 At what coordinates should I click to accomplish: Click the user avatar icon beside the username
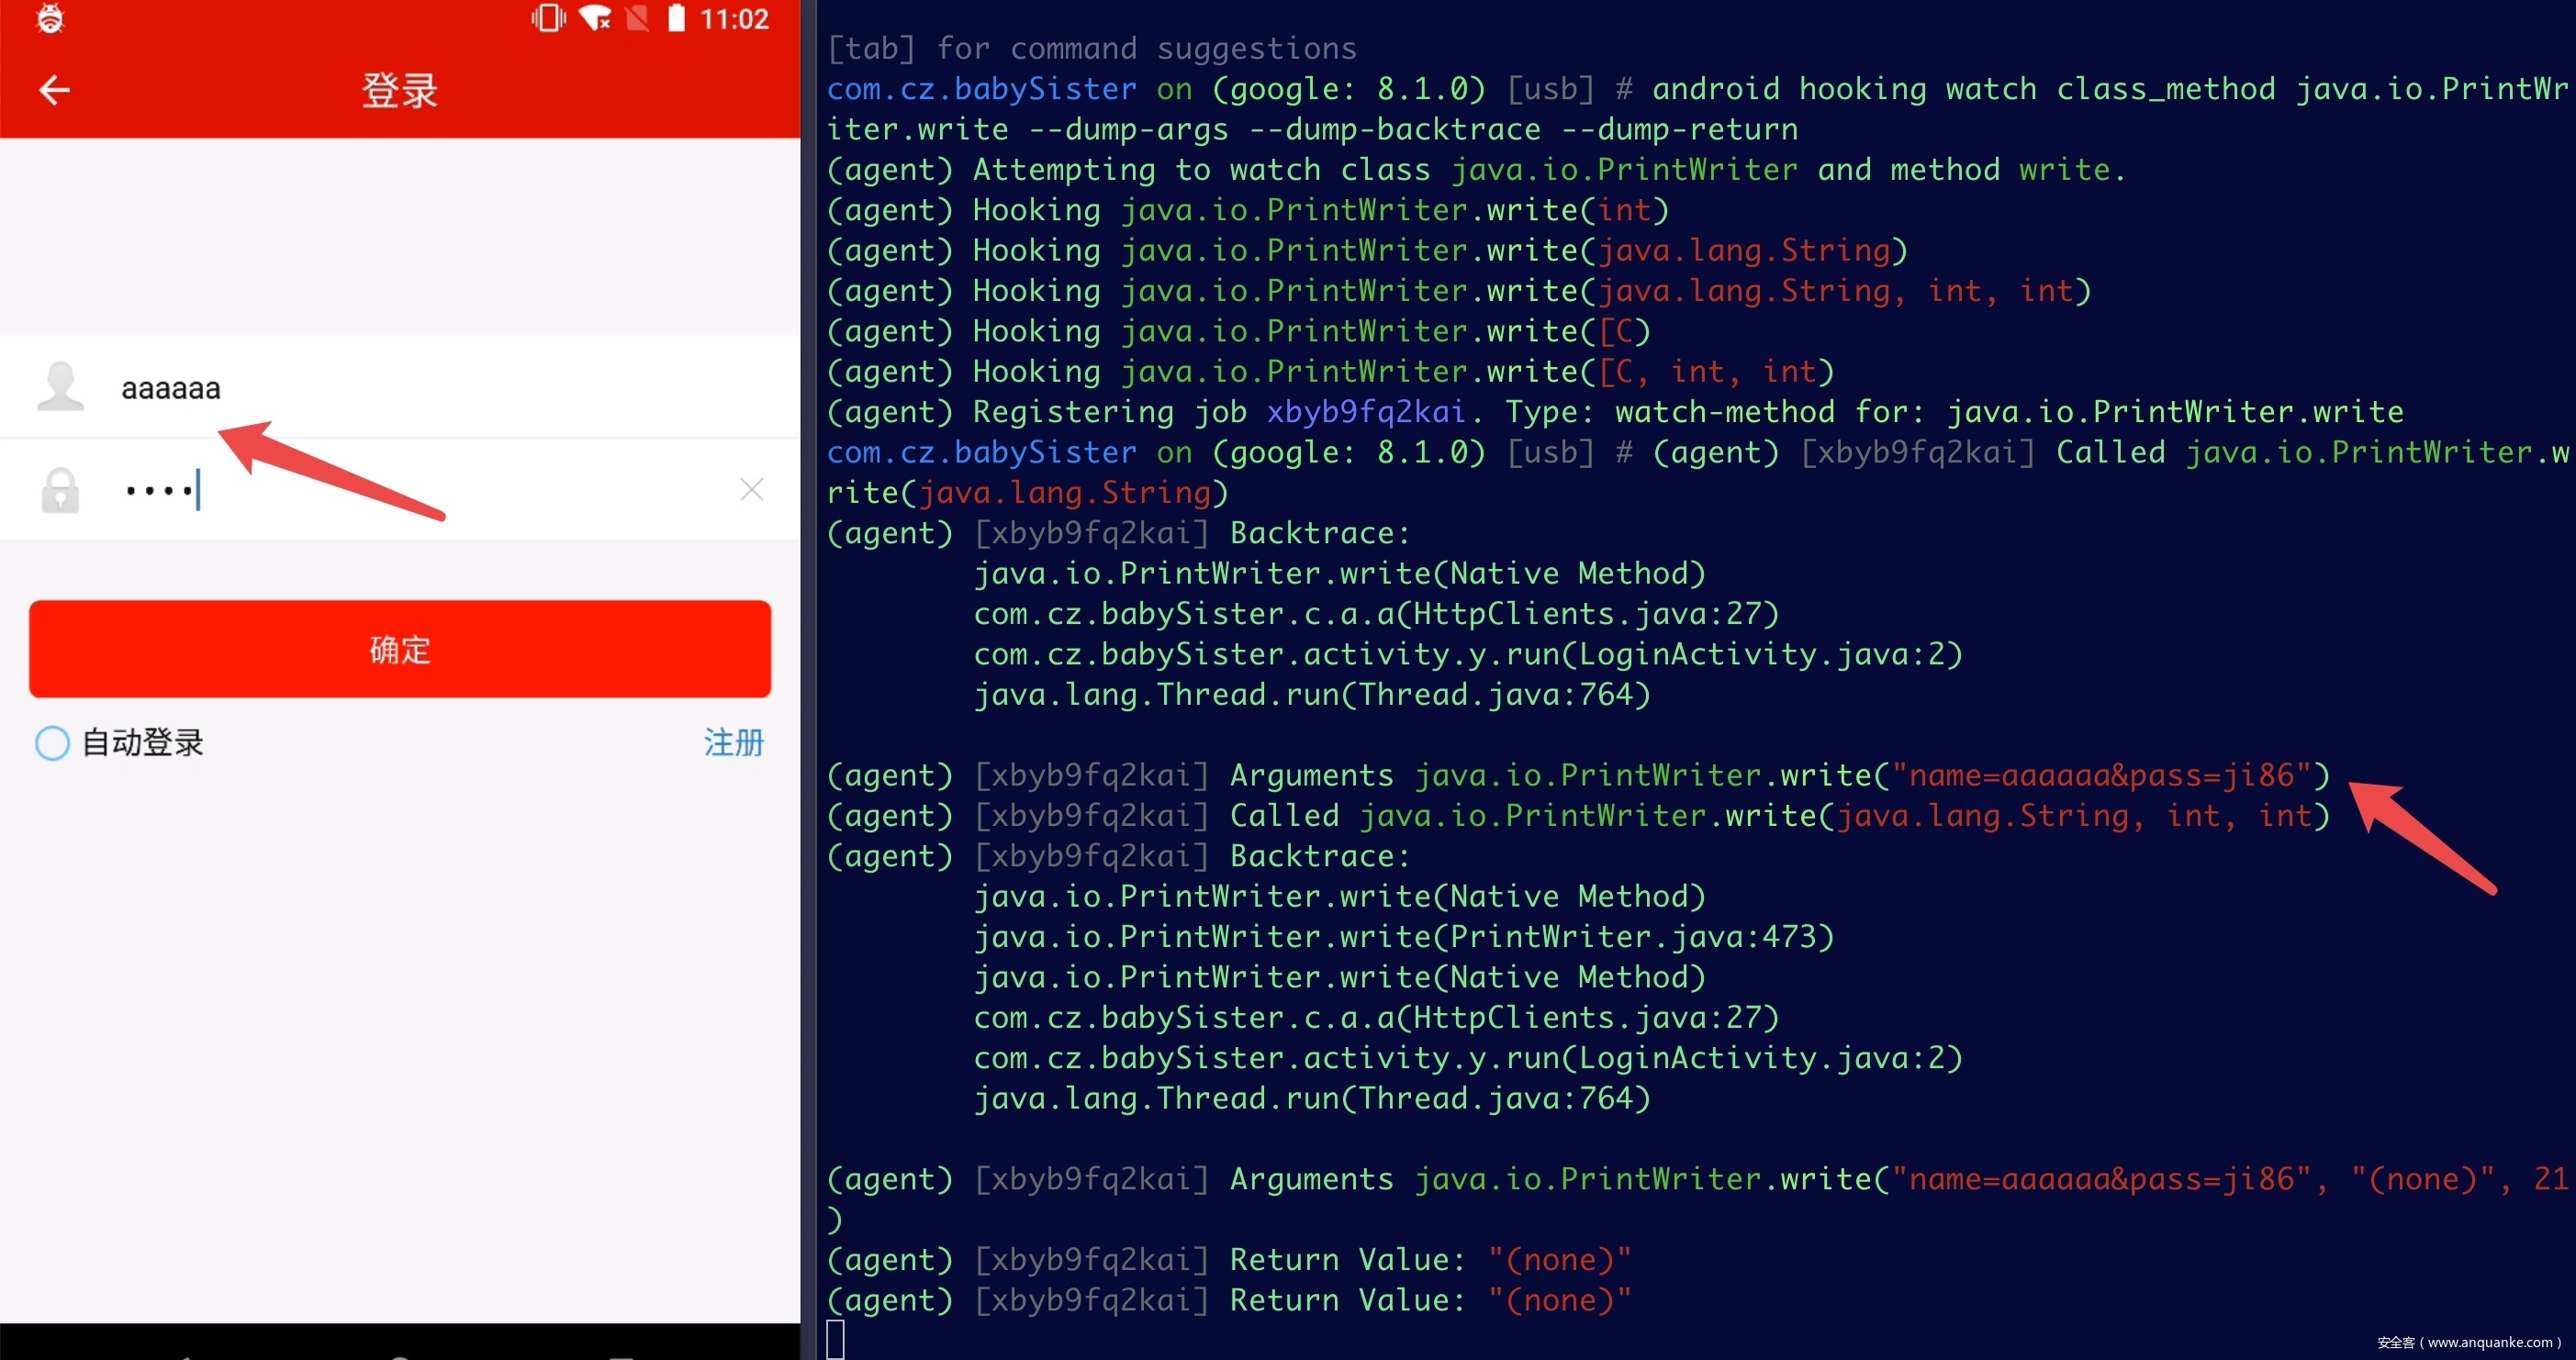click(x=60, y=386)
